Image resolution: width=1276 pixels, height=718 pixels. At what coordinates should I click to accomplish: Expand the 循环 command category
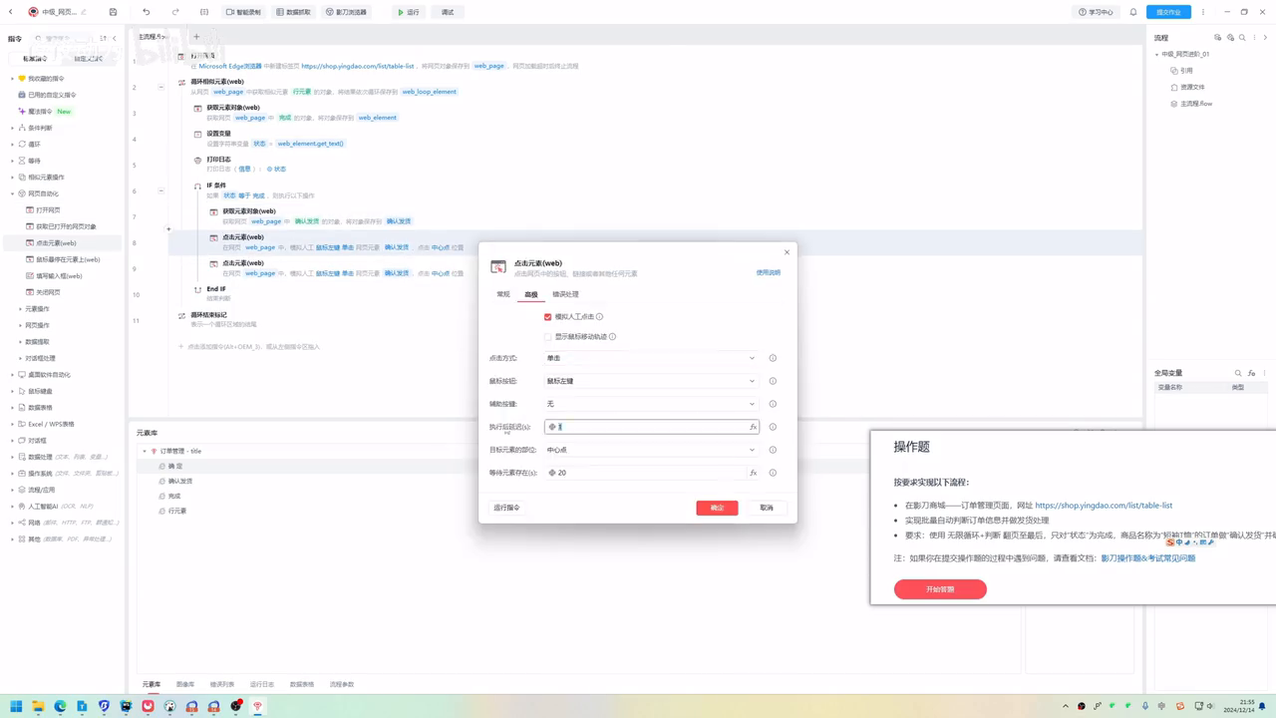(x=12, y=144)
